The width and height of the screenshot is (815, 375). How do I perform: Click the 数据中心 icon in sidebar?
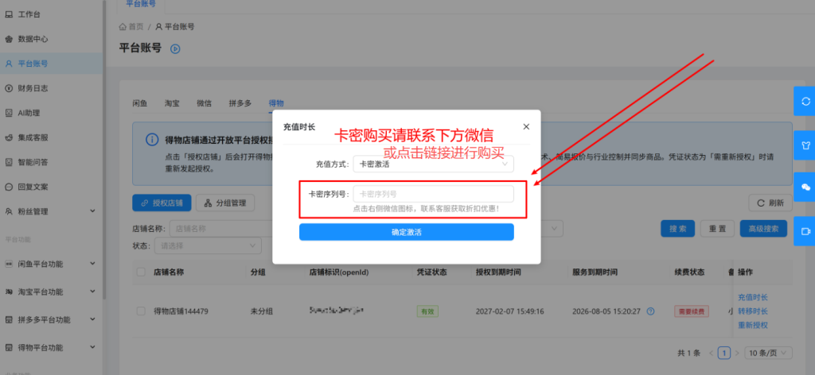9,39
